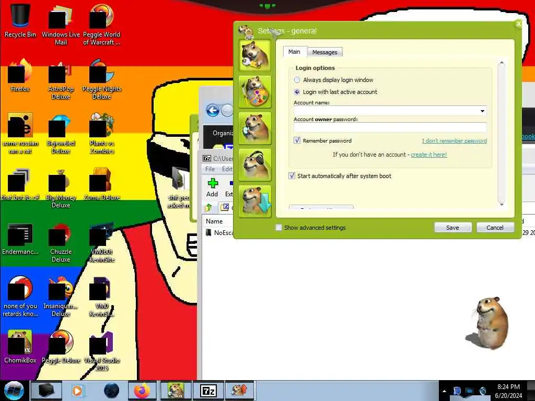Image resolution: width=535 pixels, height=401 pixels.
Task: Switch to the Main tab
Action: point(294,52)
